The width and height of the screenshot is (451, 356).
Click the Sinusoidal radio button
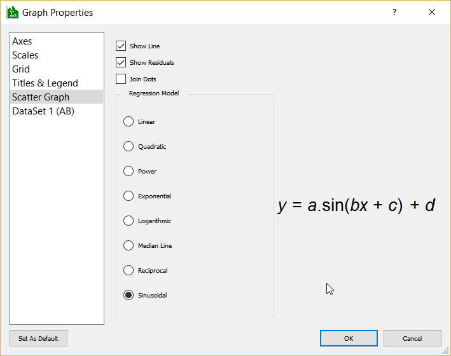(128, 296)
